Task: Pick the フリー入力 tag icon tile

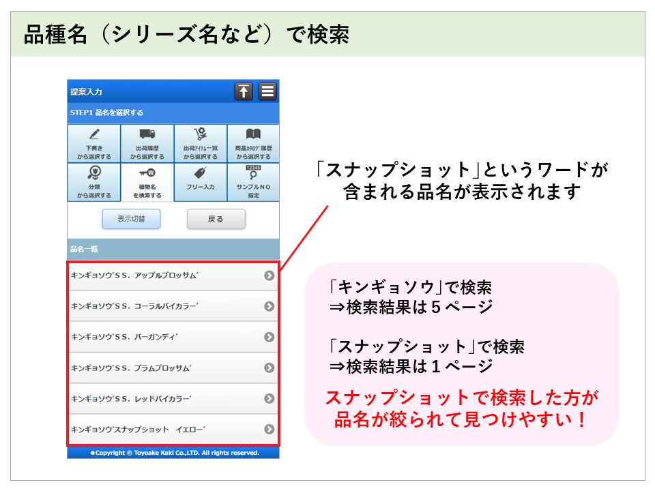Action: [x=201, y=183]
